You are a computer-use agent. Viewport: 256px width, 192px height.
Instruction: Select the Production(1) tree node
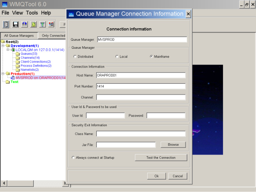coord(23,74)
